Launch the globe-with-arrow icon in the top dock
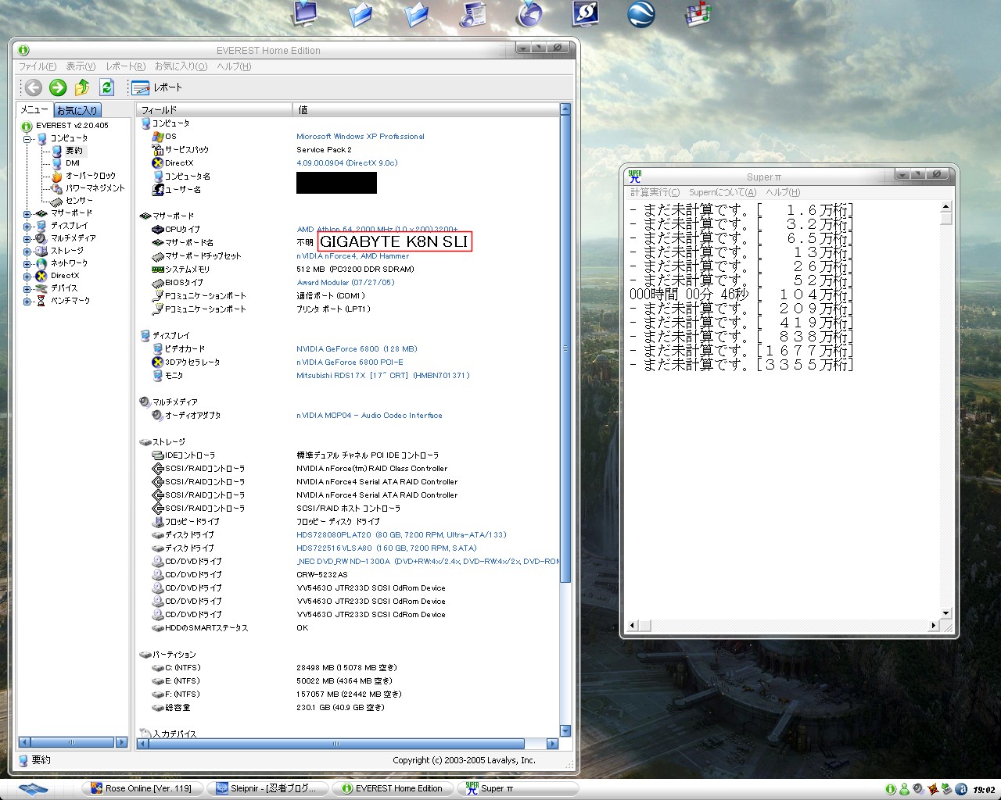The width and height of the screenshot is (1001, 800). coord(529,13)
